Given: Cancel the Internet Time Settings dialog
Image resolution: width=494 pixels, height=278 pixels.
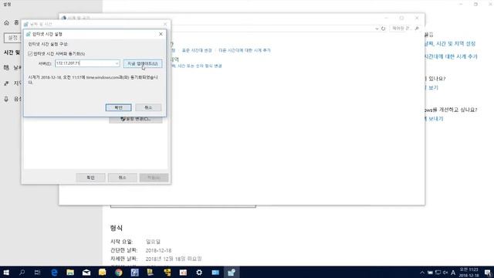Looking at the screenshot, I should (148, 107).
